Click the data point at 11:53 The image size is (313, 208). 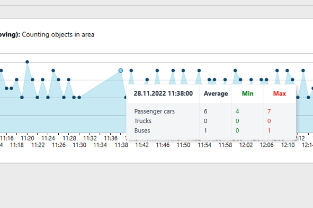(x=199, y=70)
